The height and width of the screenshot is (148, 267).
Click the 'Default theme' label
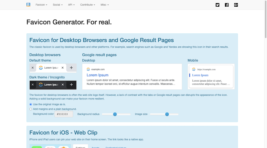coord(40,60)
